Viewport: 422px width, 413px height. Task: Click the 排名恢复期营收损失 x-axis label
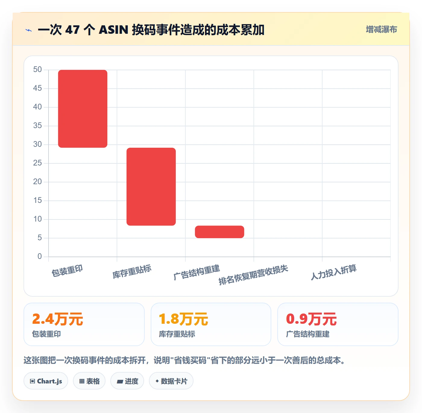pos(253,275)
